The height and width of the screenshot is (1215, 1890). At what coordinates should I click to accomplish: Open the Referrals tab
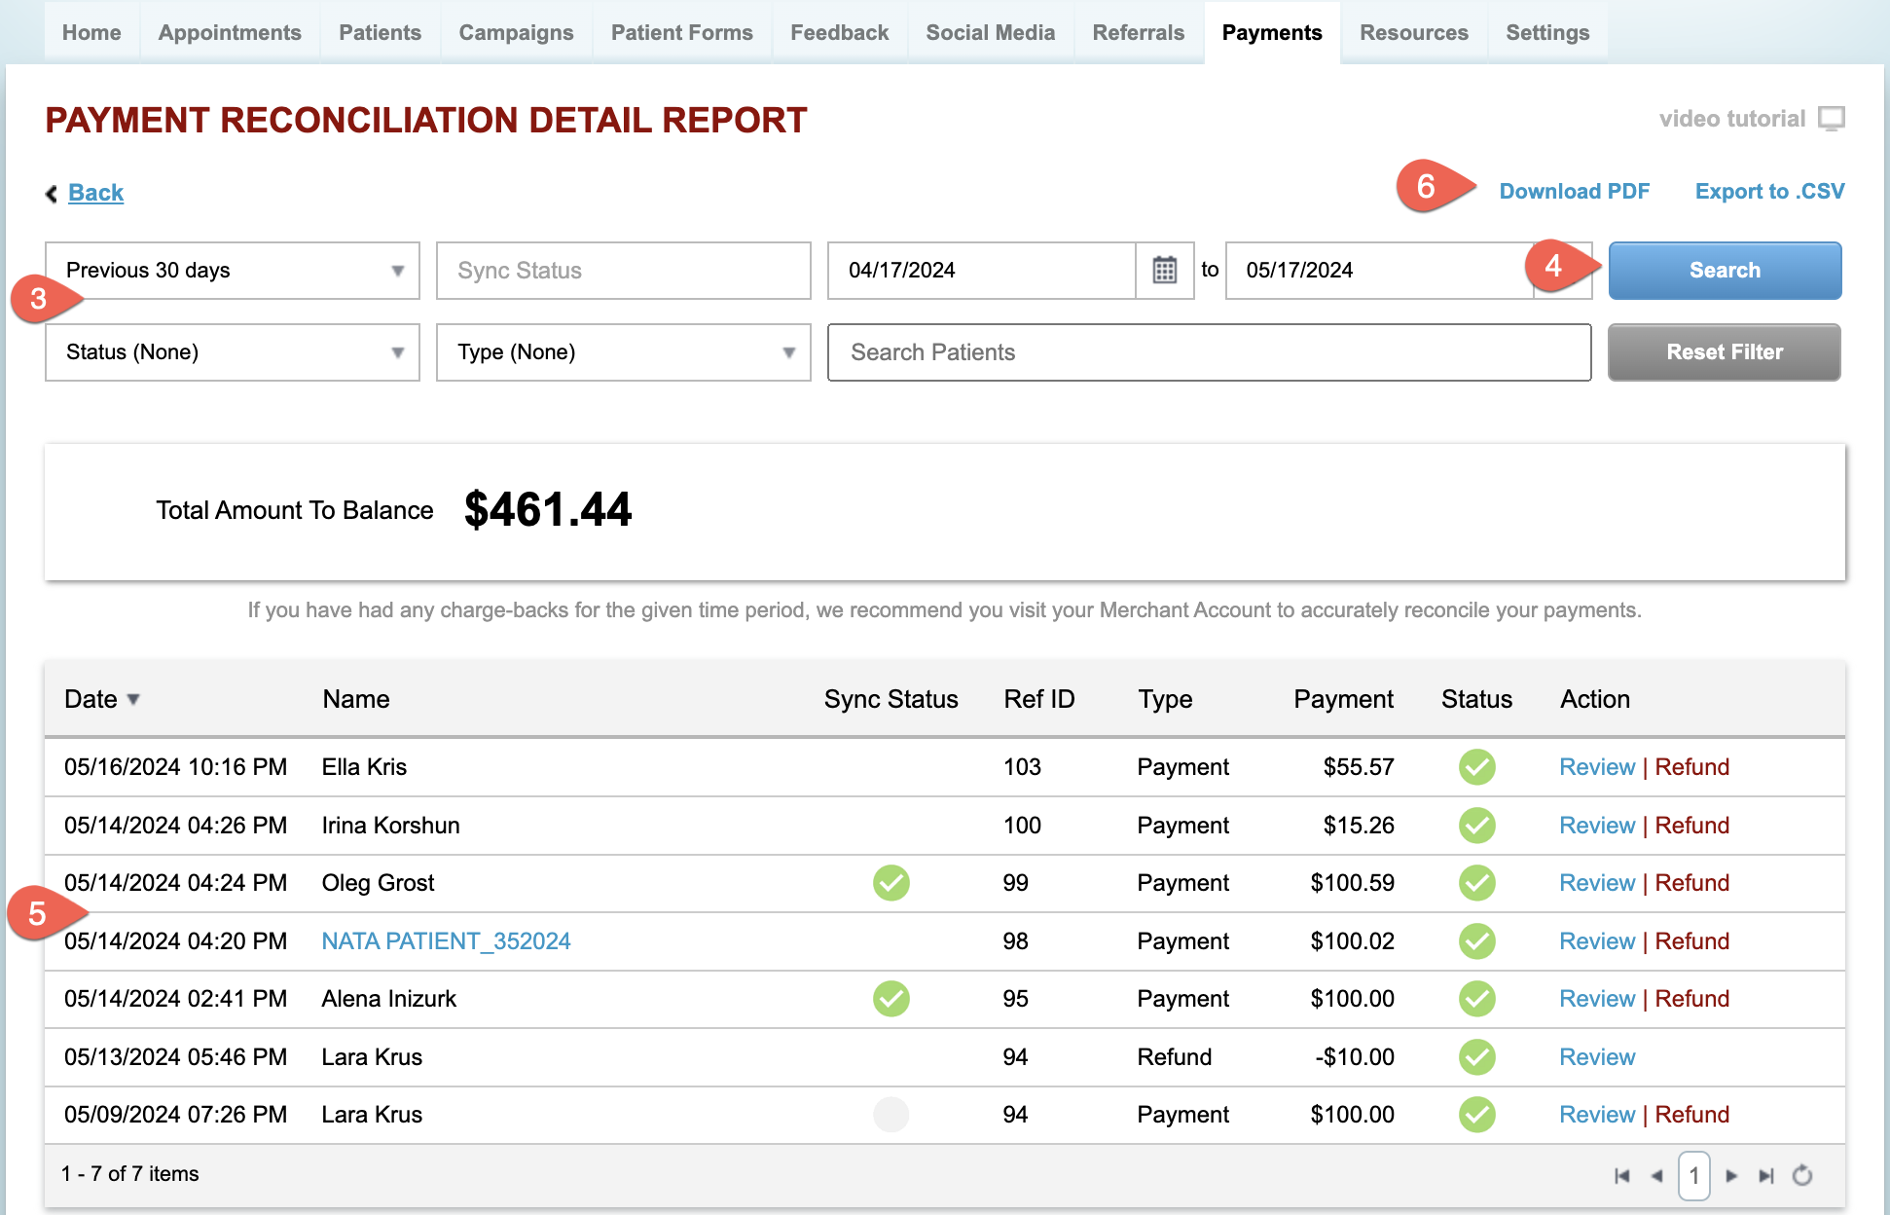coord(1138,33)
